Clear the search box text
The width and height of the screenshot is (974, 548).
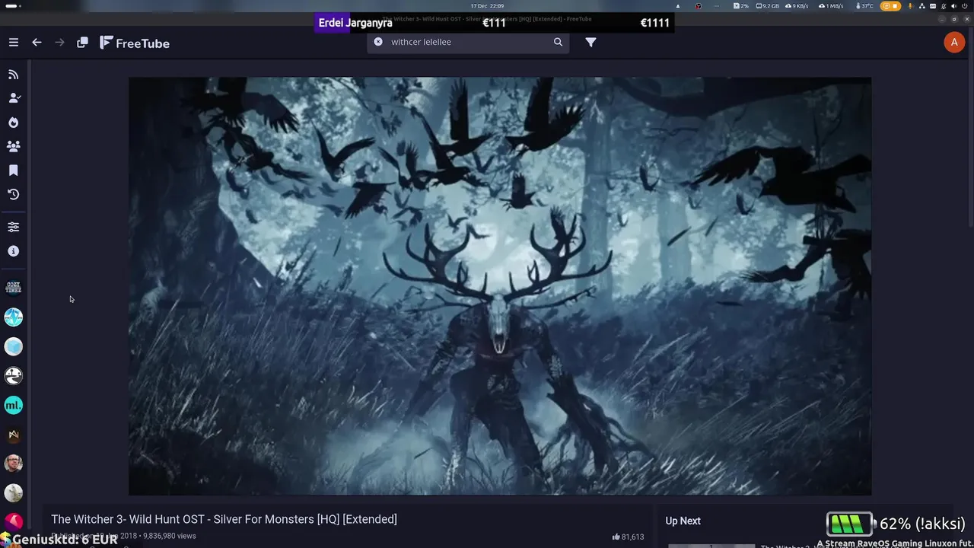pos(378,42)
